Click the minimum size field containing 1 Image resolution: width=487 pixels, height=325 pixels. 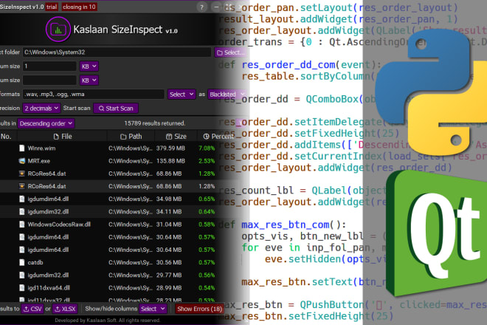tap(49, 66)
